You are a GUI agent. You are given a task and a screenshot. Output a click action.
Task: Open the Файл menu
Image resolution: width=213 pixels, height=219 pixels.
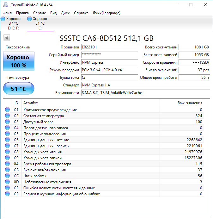pos(7,13)
